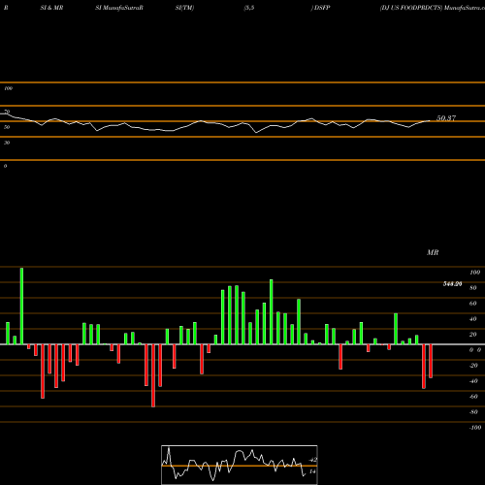The height and width of the screenshot is (485, 485).
Task: Click the tallest green MR bar reaching 100
Action: (21, 306)
